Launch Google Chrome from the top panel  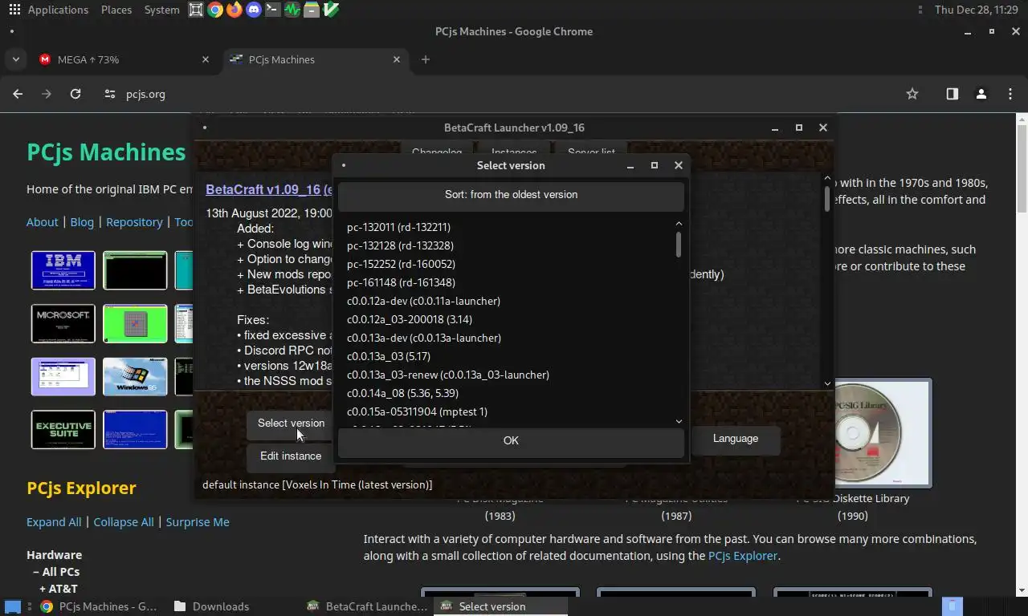[x=215, y=10]
